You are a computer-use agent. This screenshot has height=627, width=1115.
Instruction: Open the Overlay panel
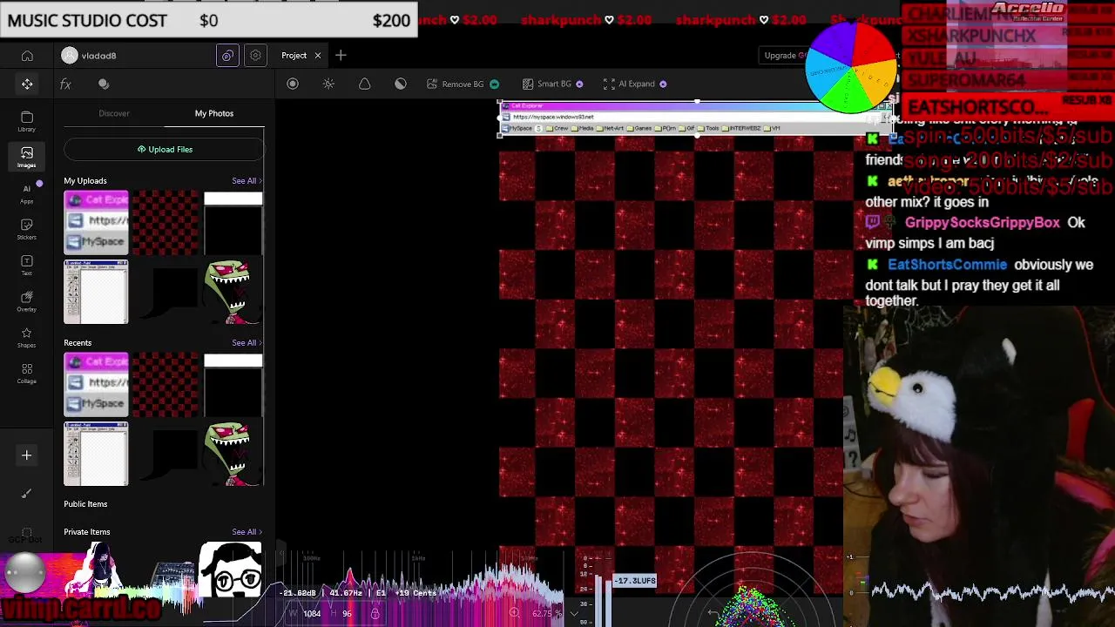tap(27, 301)
